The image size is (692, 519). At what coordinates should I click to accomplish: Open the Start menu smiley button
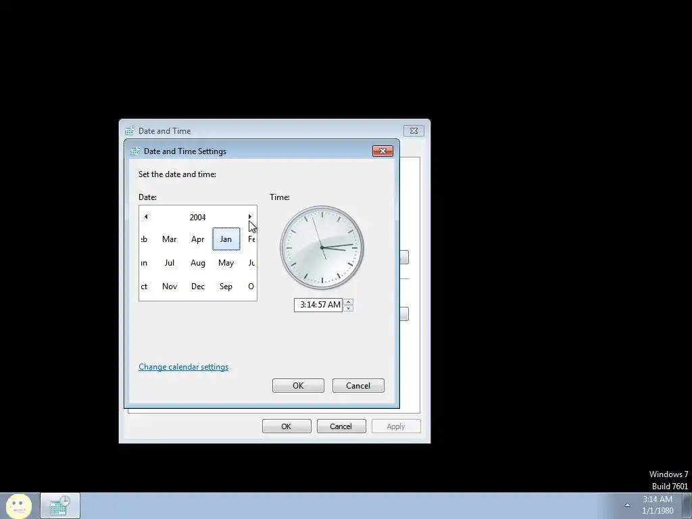click(x=19, y=505)
